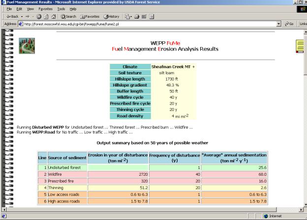Expand the address bar dropdown arrow
This screenshot has height=220, width=307.
(x=279, y=24)
